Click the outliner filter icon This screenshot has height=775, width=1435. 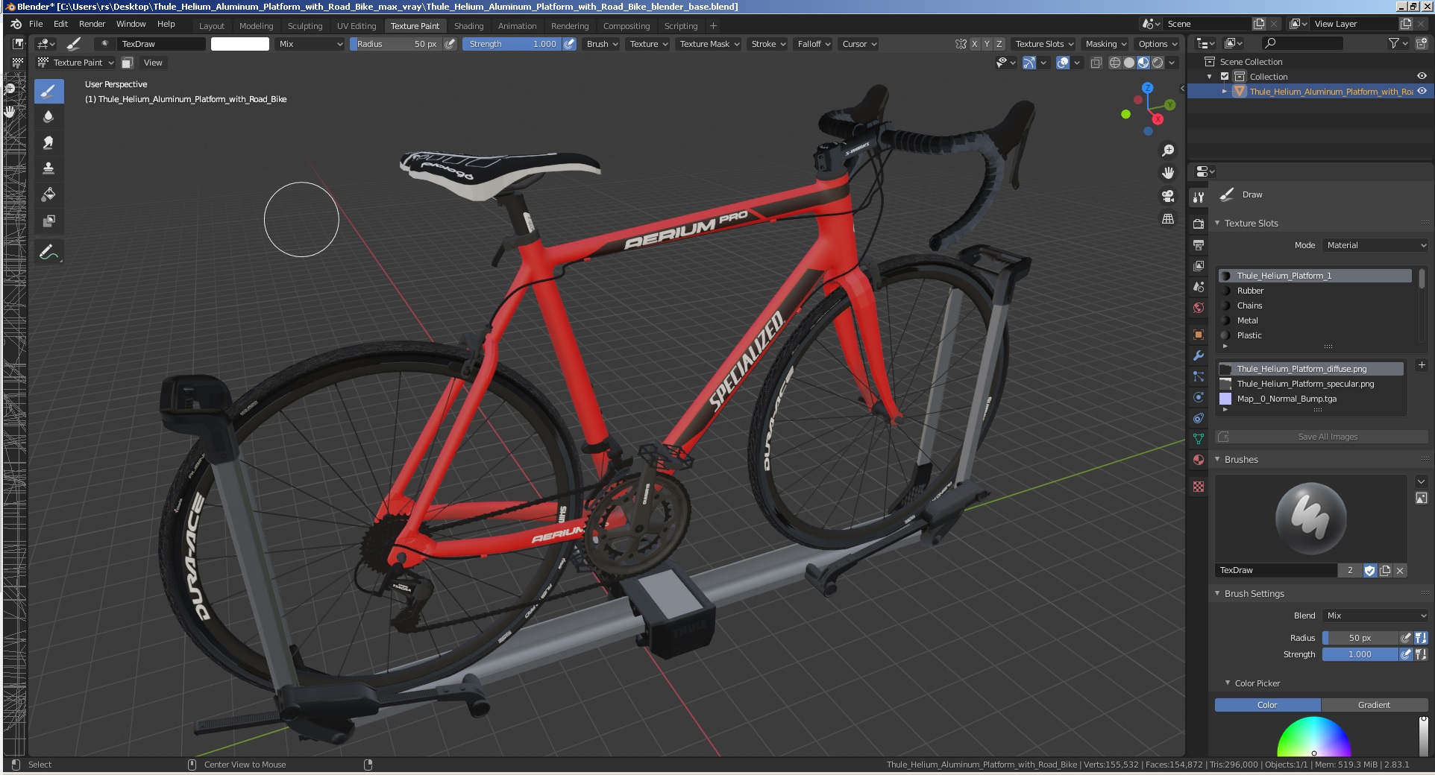(x=1398, y=44)
